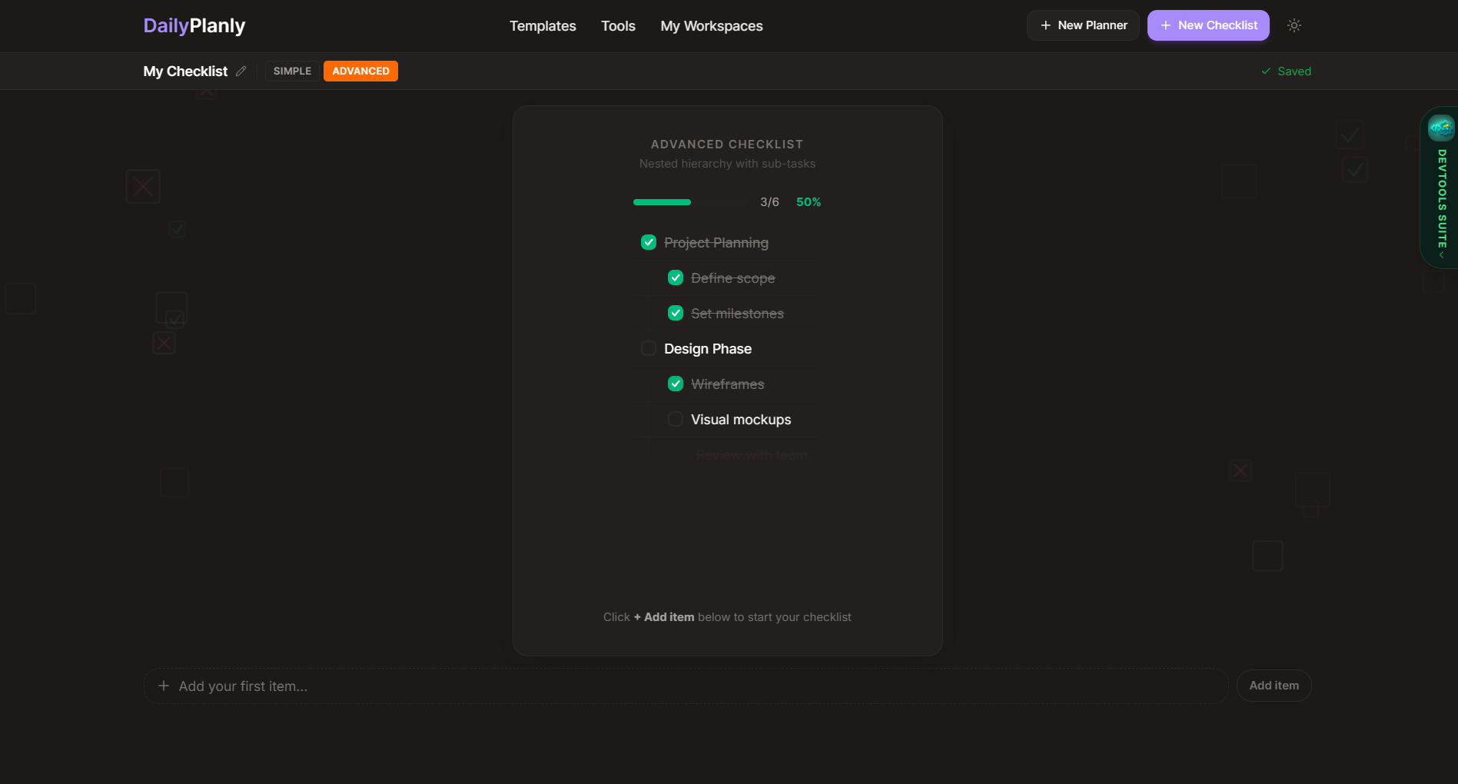The width and height of the screenshot is (1458, 784).
Task: Click the Add your first item input field
Action: [x=686, y=686]
